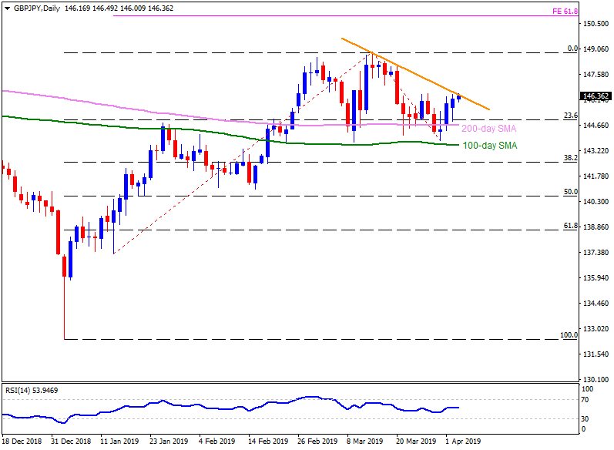Select the current price tag 146.362
Viewport: 614px width, 450px height.
(x=596, y=97)
